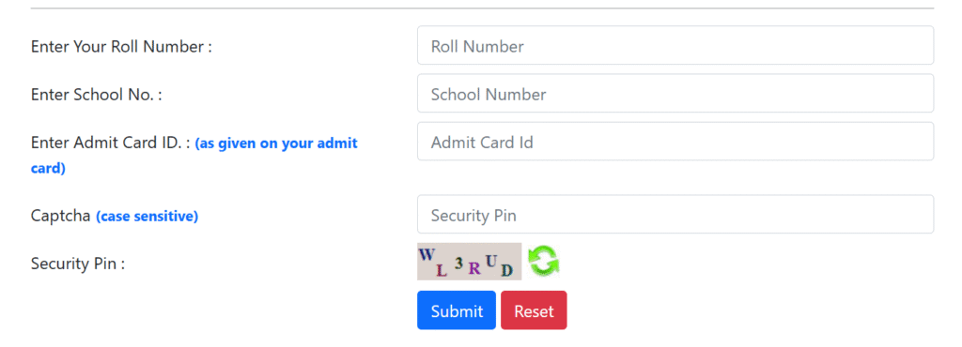Click the digit 3 in the captcha
This screenshot has height=347, width=962.
(x=458, y=264)
